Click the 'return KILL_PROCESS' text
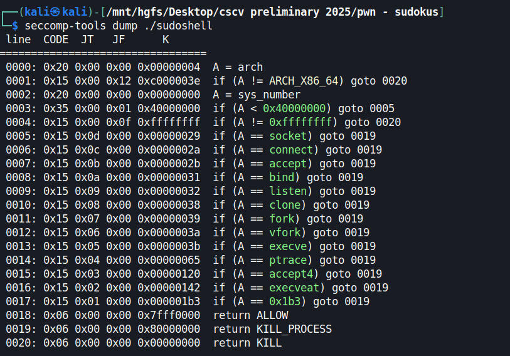Screen dimensions: 510x356 coord(272,329)
